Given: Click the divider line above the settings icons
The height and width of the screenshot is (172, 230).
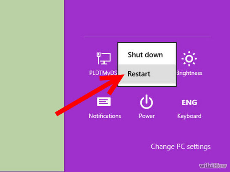Looking at the screenshot, I should click(147, 37).
